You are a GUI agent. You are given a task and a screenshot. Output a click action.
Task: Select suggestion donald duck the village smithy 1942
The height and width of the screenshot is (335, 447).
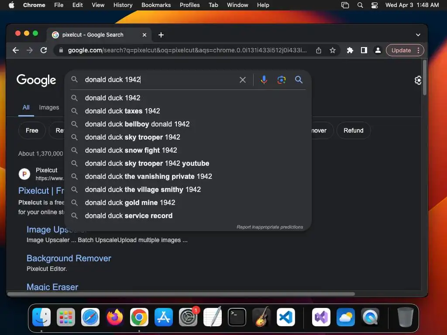coord(188,189)
